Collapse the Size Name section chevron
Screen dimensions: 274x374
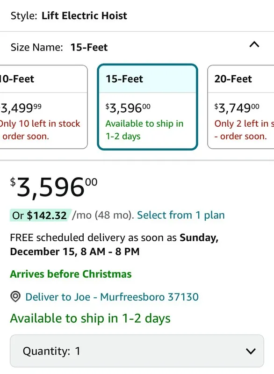[254, 44]
